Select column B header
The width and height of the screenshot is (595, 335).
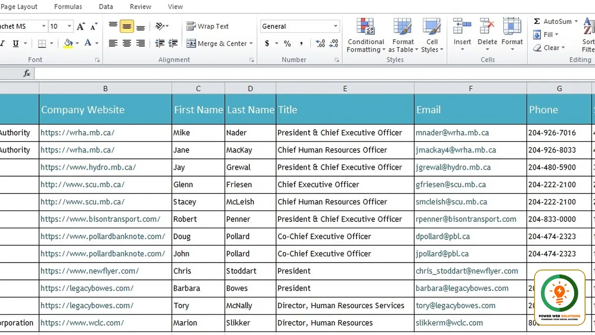point(106,88)
